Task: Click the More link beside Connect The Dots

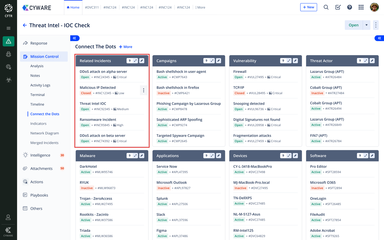Action: coord(125,47)
